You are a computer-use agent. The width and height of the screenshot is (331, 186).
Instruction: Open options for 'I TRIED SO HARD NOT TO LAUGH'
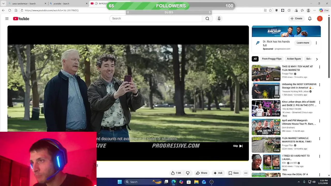tap(319, 156)
